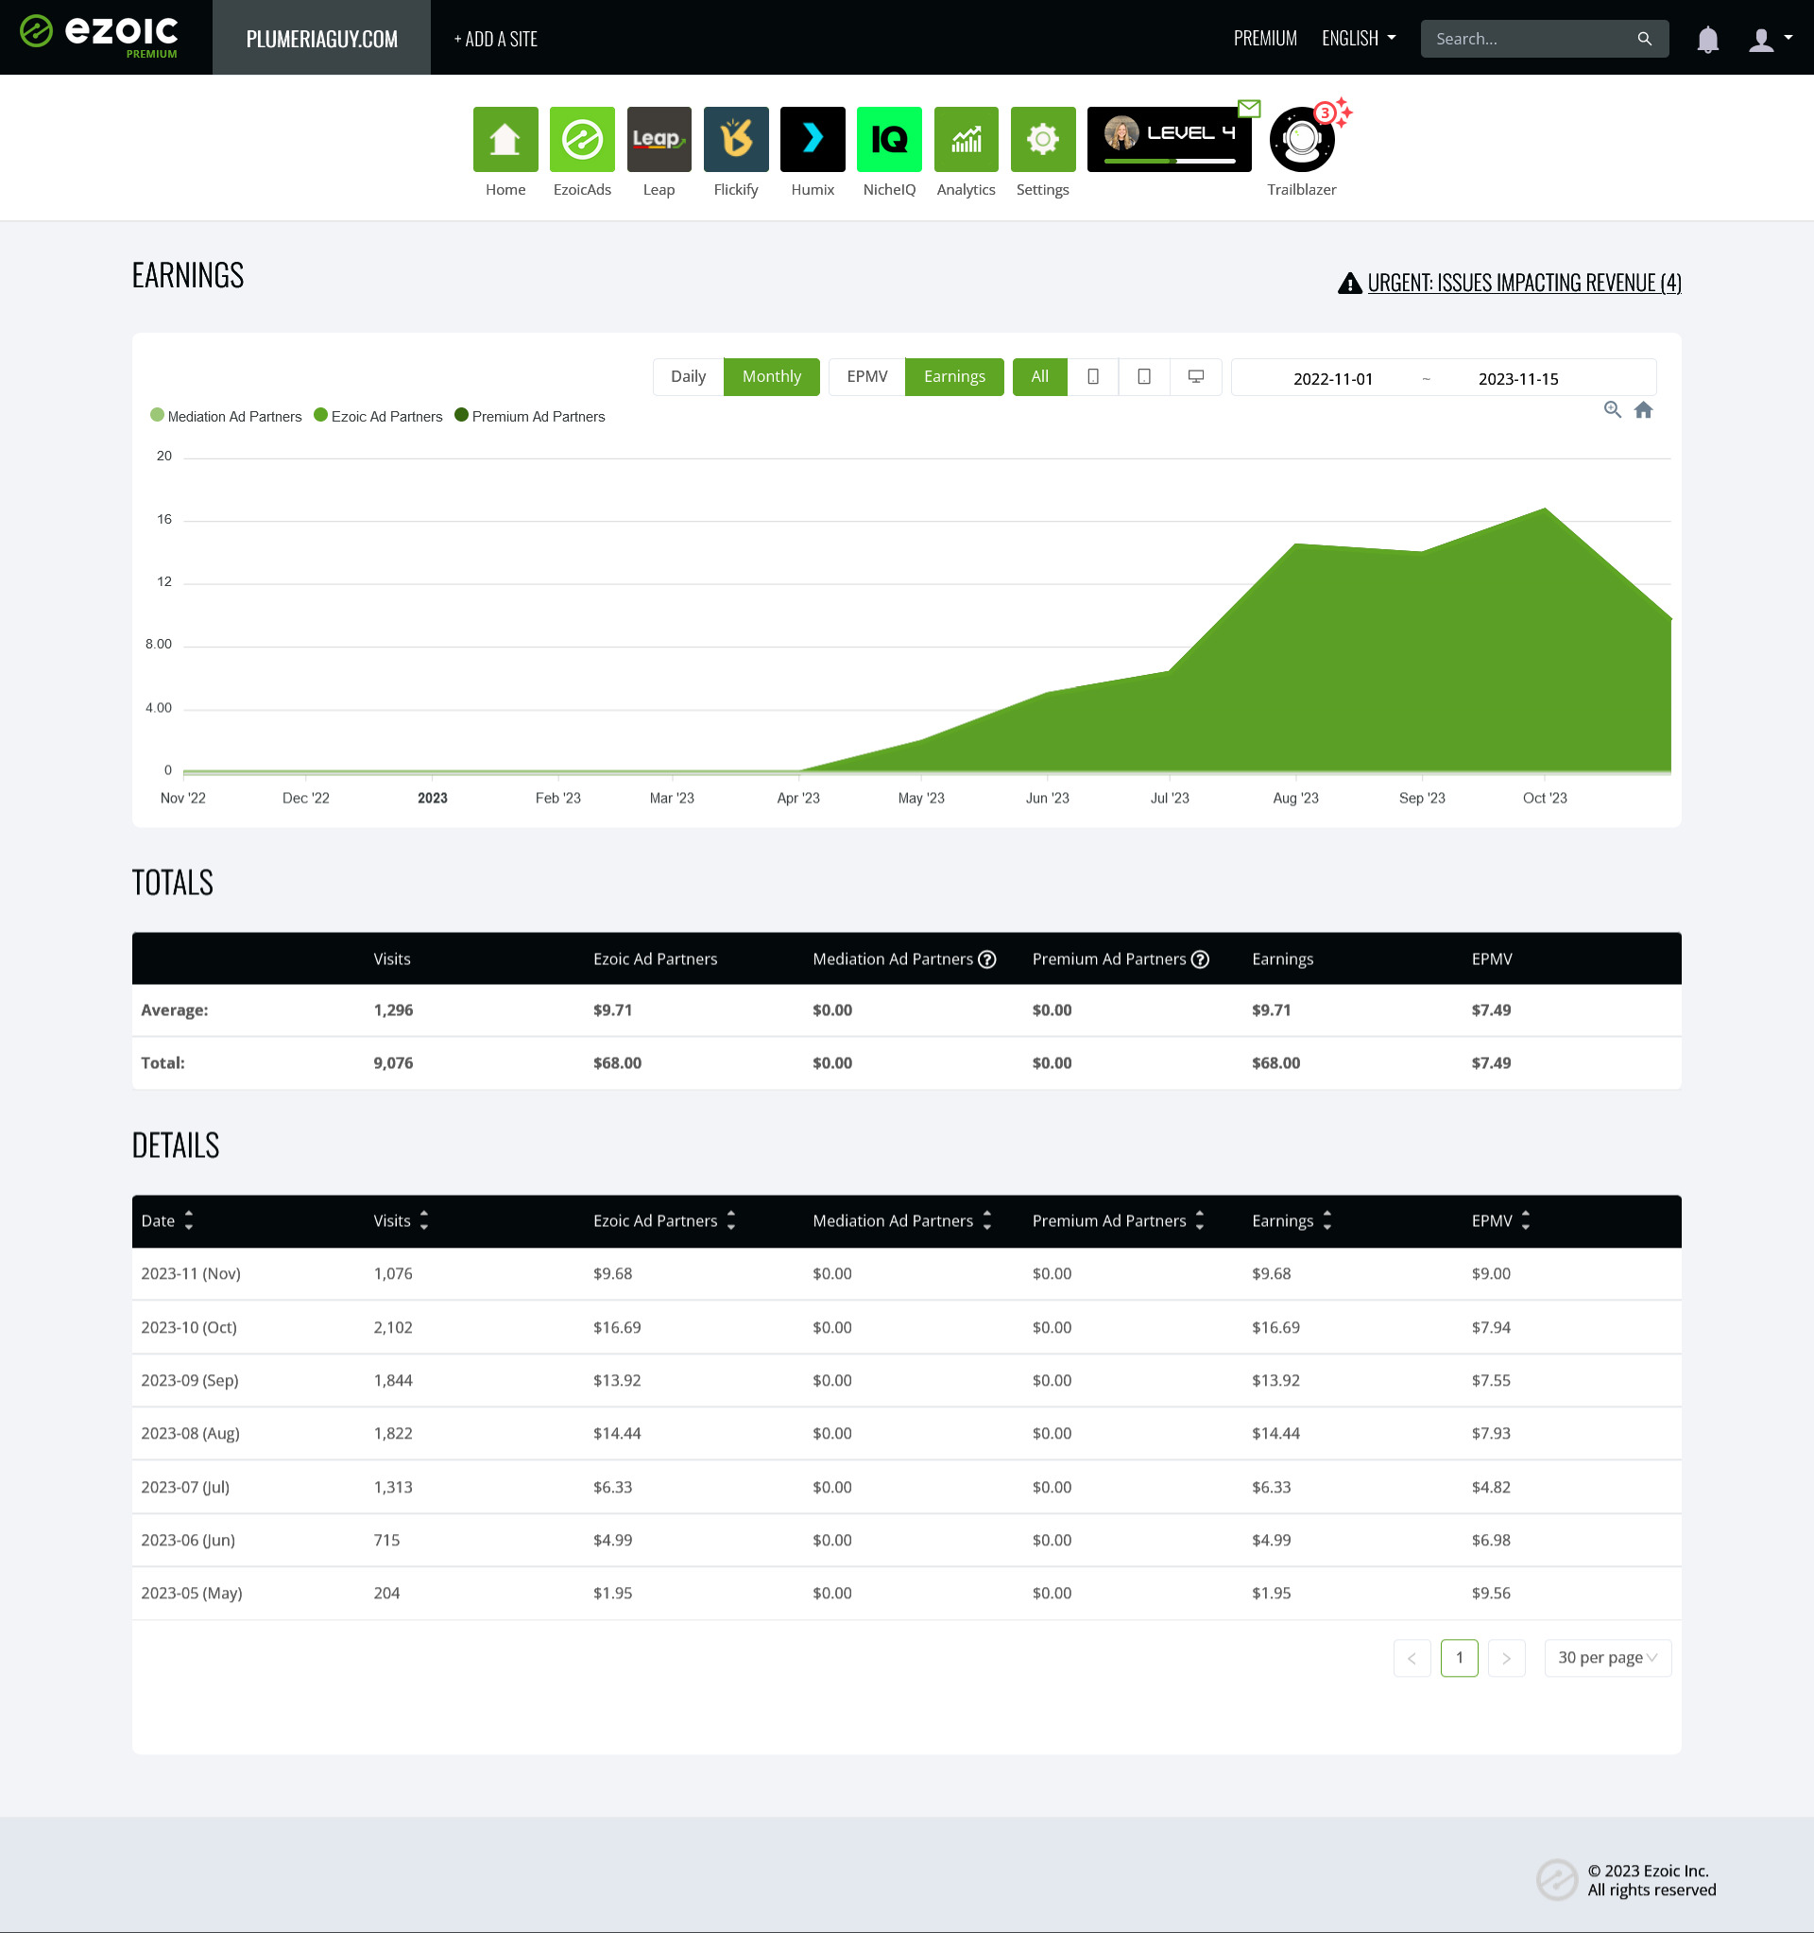Viewport: 1814px width, 1933px height.
Task: Open the Humix icon
Action: point(813,139)
